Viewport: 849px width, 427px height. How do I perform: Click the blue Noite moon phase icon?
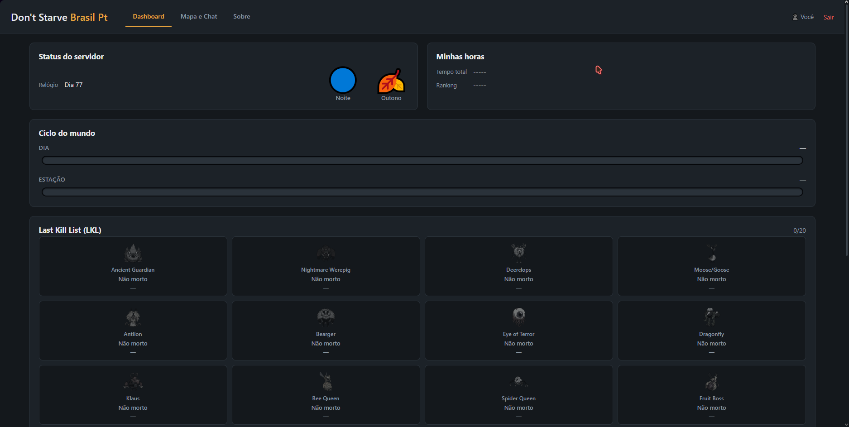tap(343, 80)
